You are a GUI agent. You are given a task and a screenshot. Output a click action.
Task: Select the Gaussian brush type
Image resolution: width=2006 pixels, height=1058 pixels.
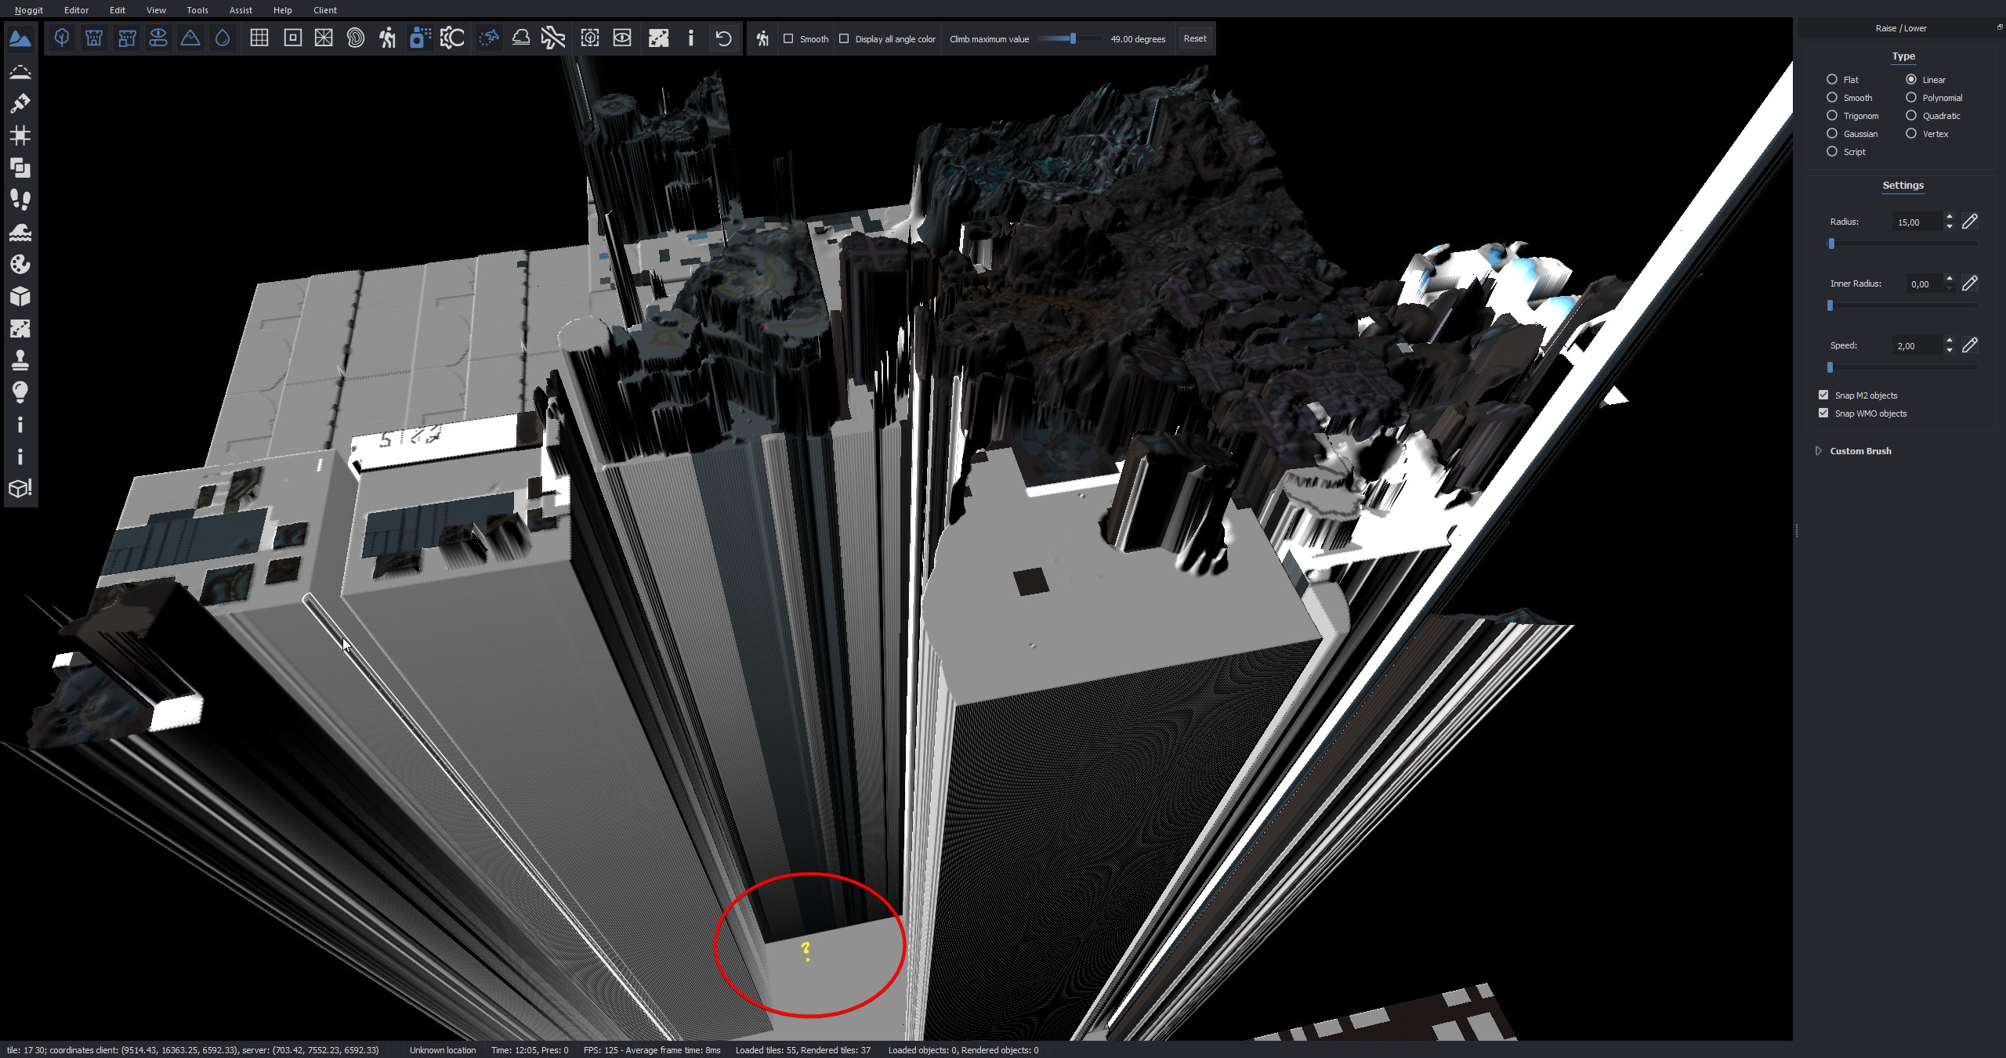click(1832, 134)
